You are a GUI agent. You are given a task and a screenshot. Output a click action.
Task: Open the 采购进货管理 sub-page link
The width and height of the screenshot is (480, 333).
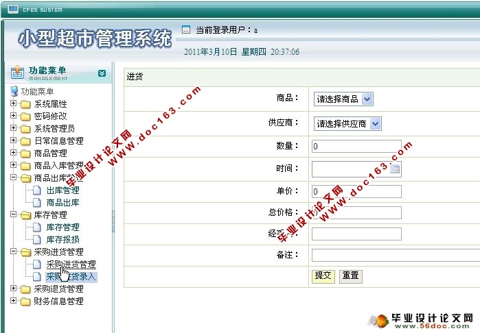tap(71, 264)
